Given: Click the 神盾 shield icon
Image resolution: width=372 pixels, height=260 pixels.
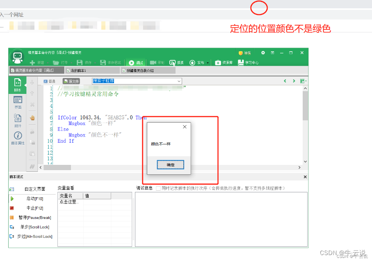Looking at the screenshot, I should 241,53.
